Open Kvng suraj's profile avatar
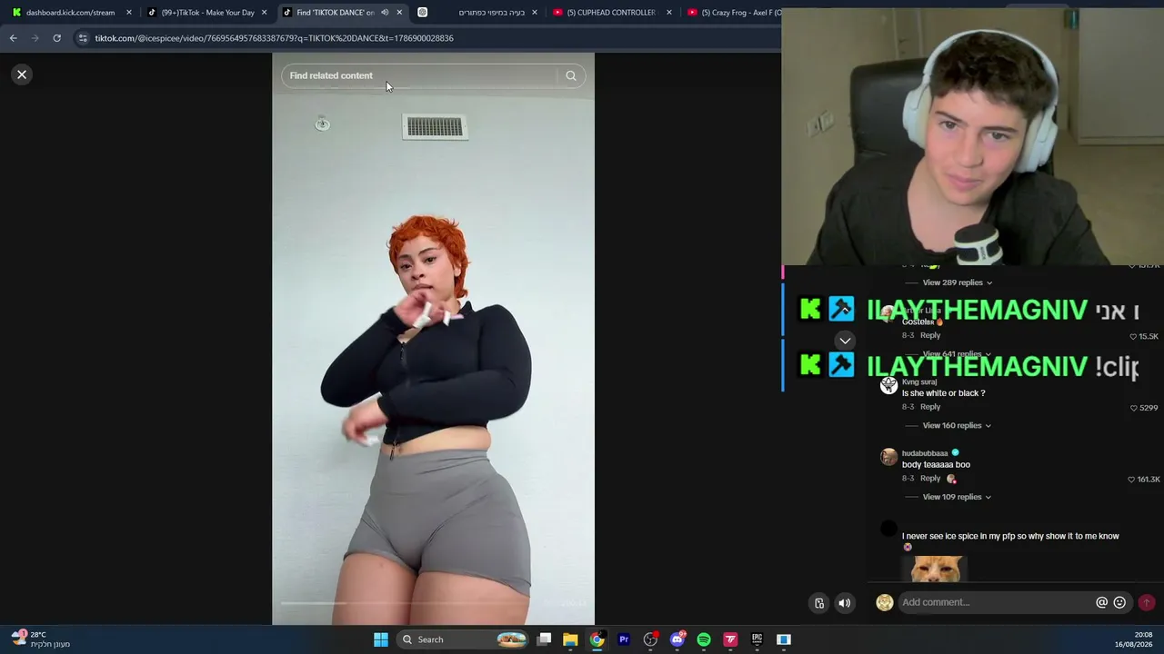Viewport: 1164px width, 654px height. pyautogui.click(x=888, y=385)
